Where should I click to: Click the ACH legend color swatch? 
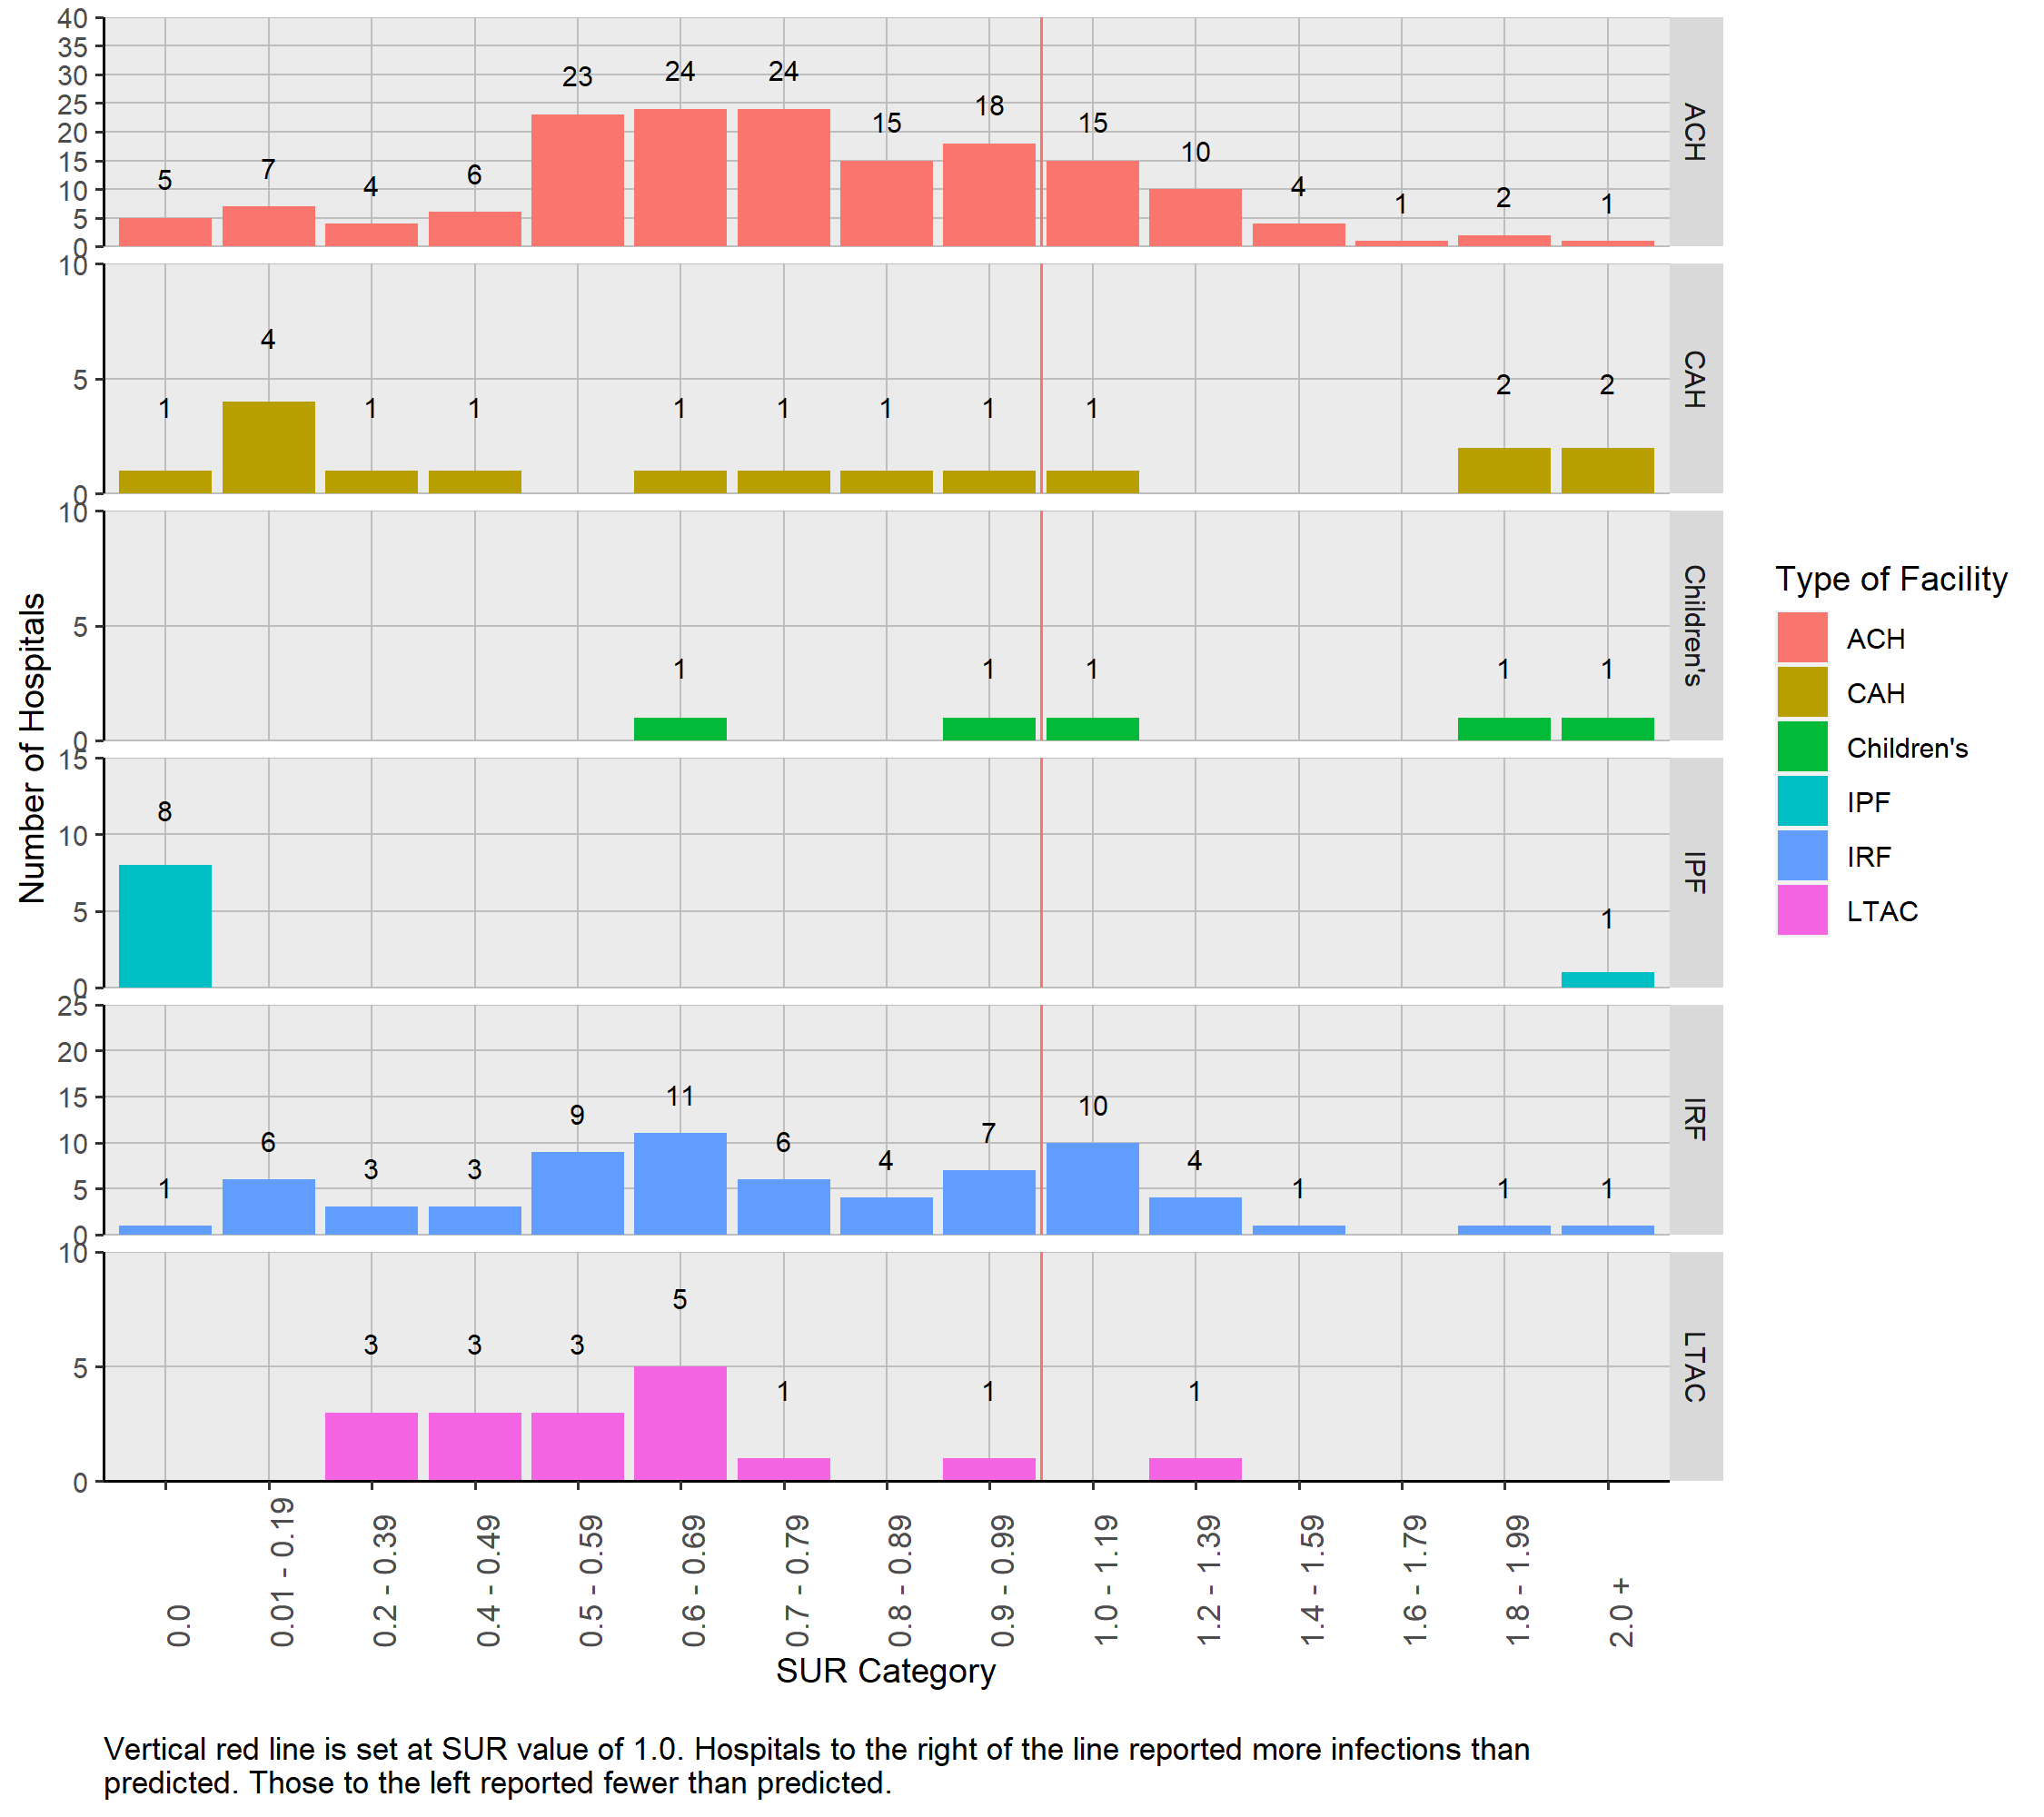click(1802, 638)
